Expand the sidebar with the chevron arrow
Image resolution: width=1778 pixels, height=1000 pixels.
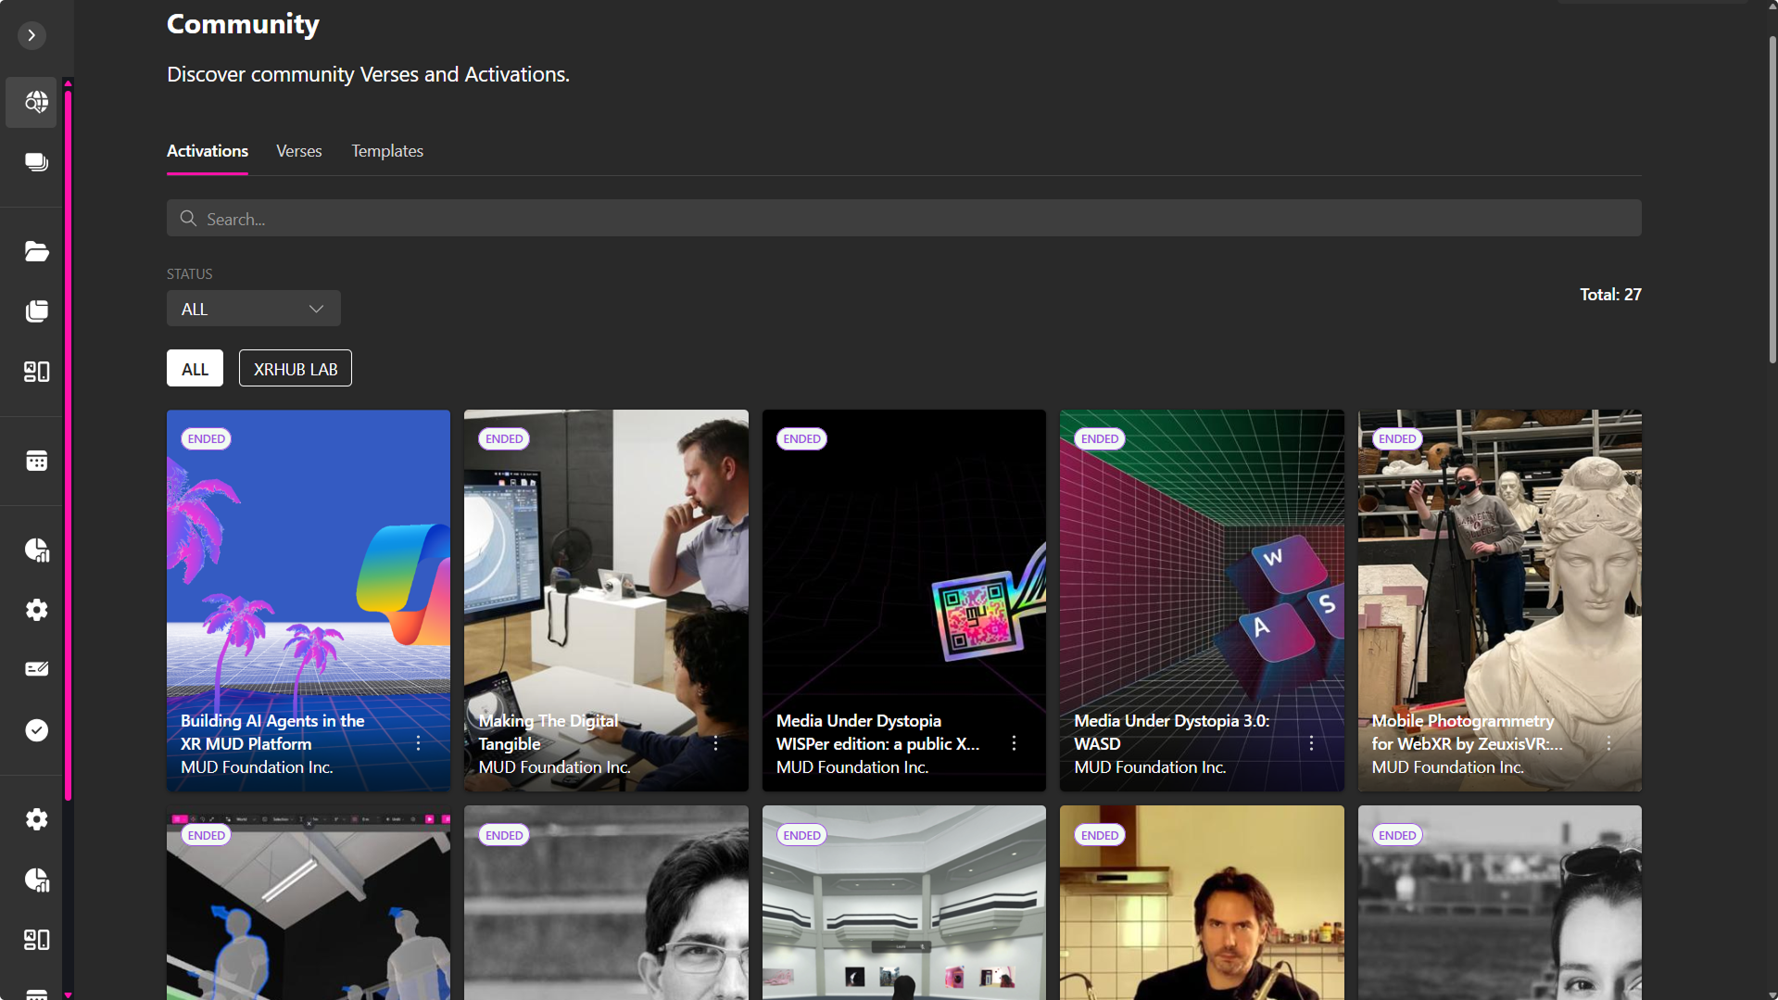(x=32, y=35)
